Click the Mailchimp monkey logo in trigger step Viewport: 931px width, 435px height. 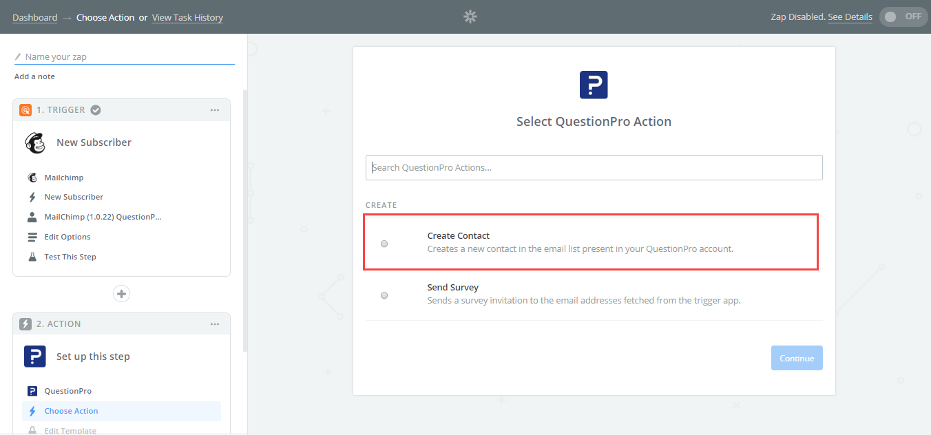pyautogui.click(x=35, y=142)
